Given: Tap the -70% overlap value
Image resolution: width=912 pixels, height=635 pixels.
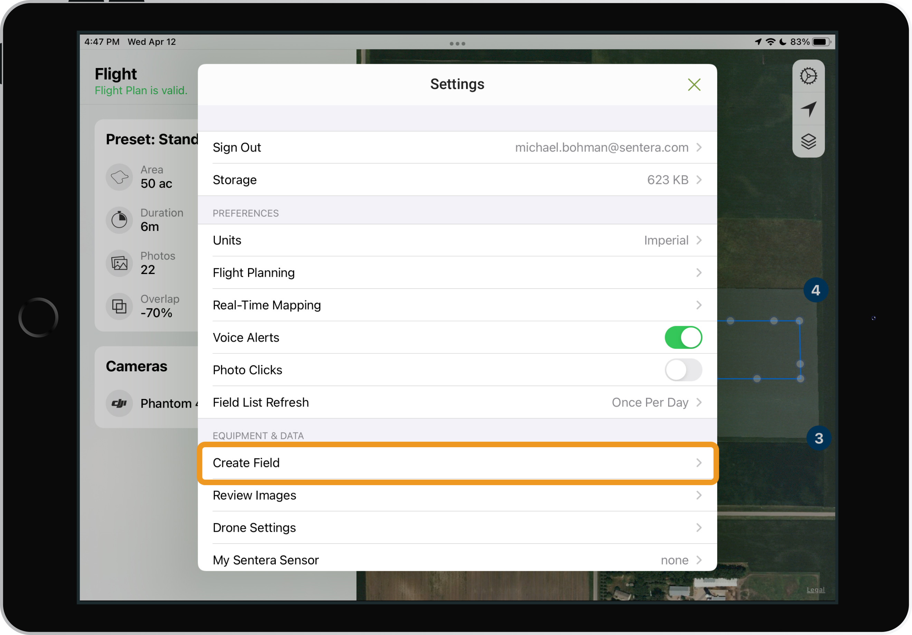Looking at the screenshot, I should coord(156,313).
